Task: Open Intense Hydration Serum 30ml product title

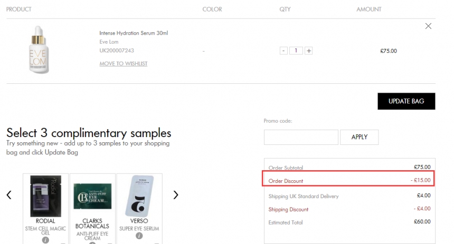Action: coord(134,33)
